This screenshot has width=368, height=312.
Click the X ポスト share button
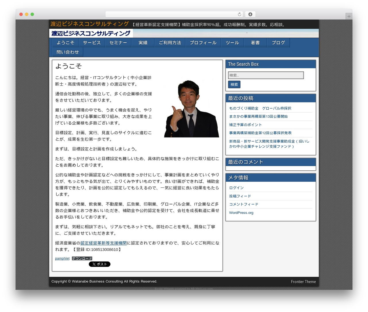point(99,264)
